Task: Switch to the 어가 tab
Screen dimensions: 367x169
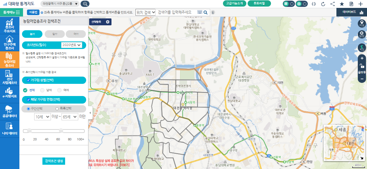Action: pos(76,34)
